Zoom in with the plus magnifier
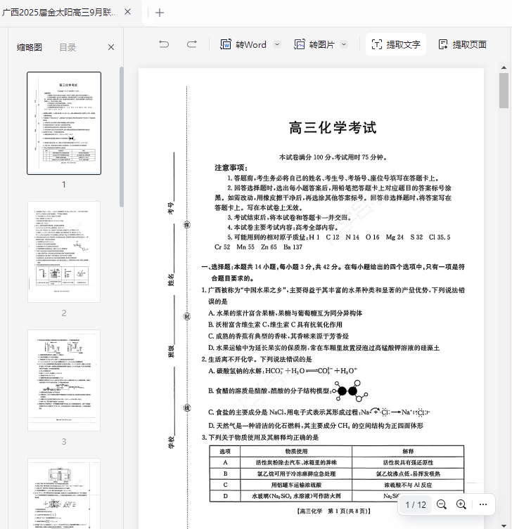This screenshot has height=529, width=512. (461, 504)
